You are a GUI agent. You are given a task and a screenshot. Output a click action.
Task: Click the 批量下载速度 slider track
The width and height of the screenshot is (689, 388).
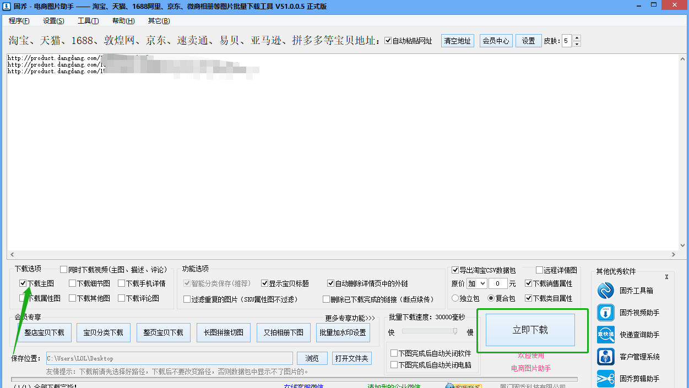[x=430, y=331]
